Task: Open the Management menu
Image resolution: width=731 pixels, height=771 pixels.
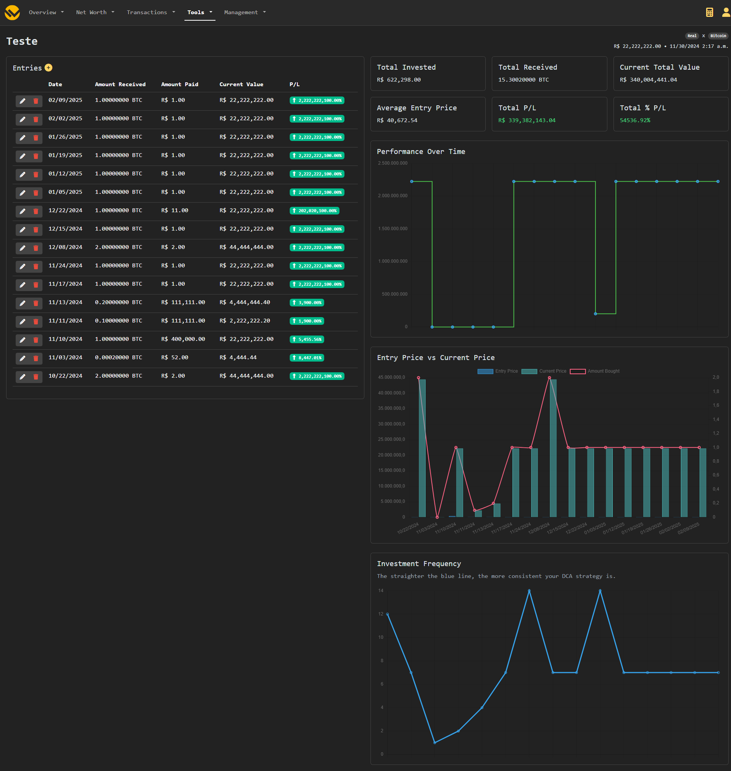Action: tap(245, 13)
